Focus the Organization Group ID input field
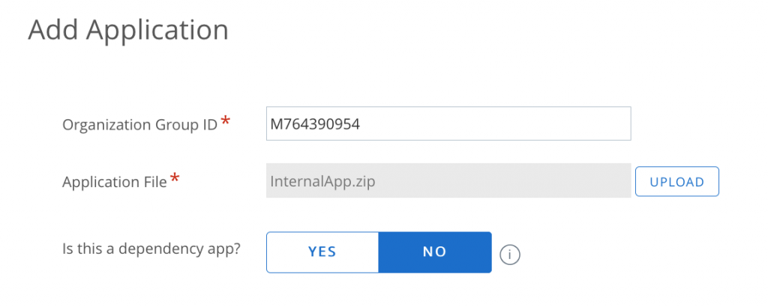Viewport: 768px width, 307px height. tap(448, 124)
